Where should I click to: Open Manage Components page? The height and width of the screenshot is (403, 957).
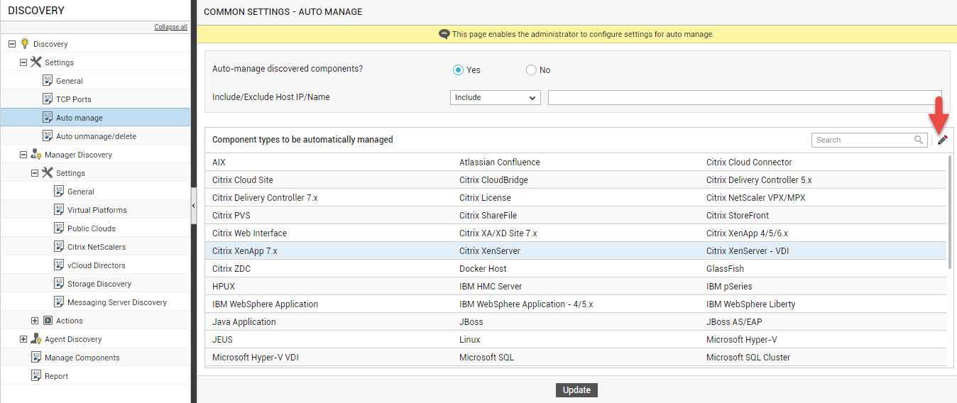pyautogui.click(x=82, y=358)
